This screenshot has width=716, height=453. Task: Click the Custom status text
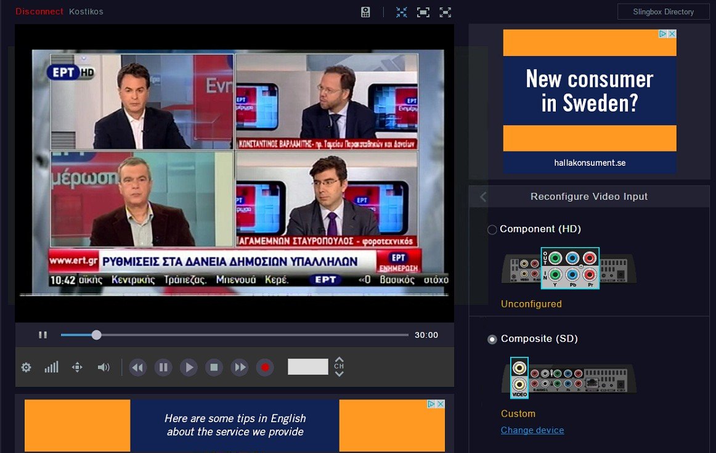(x=518, y=414)
